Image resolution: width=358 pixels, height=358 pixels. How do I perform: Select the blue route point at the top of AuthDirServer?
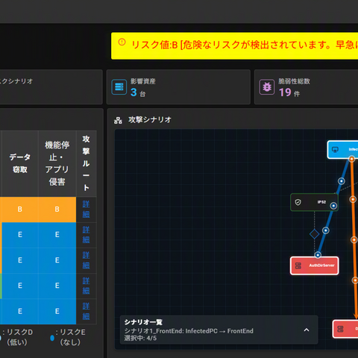pyautogui.click(x=318, y=255)
